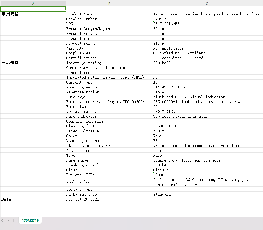Click 'Square body, flush end contacts' cell
The height and width of the screenshot is (230, 263).
207,160
